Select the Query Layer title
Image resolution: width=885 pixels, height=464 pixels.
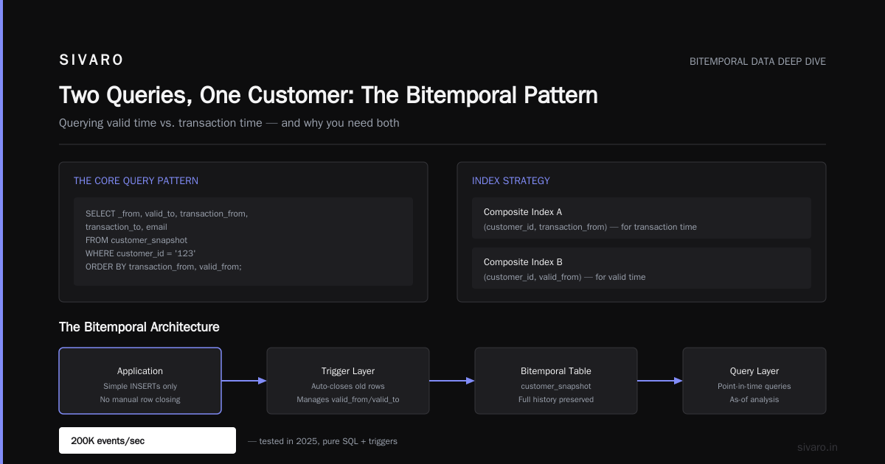pos(754,371)
